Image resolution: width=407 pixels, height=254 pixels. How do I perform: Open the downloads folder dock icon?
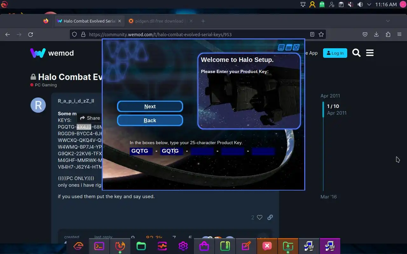[x=288, y=246]
